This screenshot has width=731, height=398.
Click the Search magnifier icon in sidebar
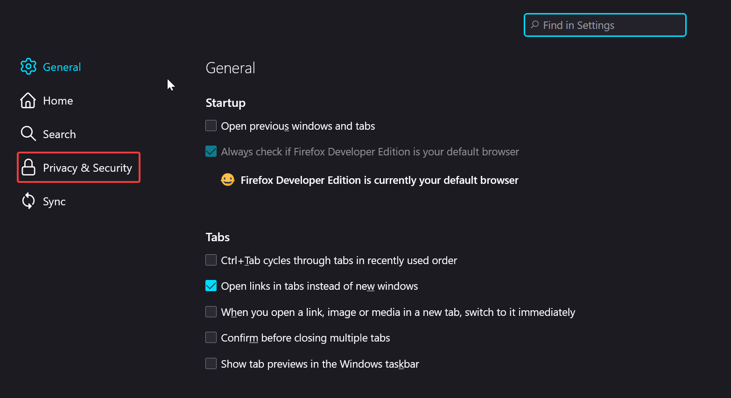28,134
